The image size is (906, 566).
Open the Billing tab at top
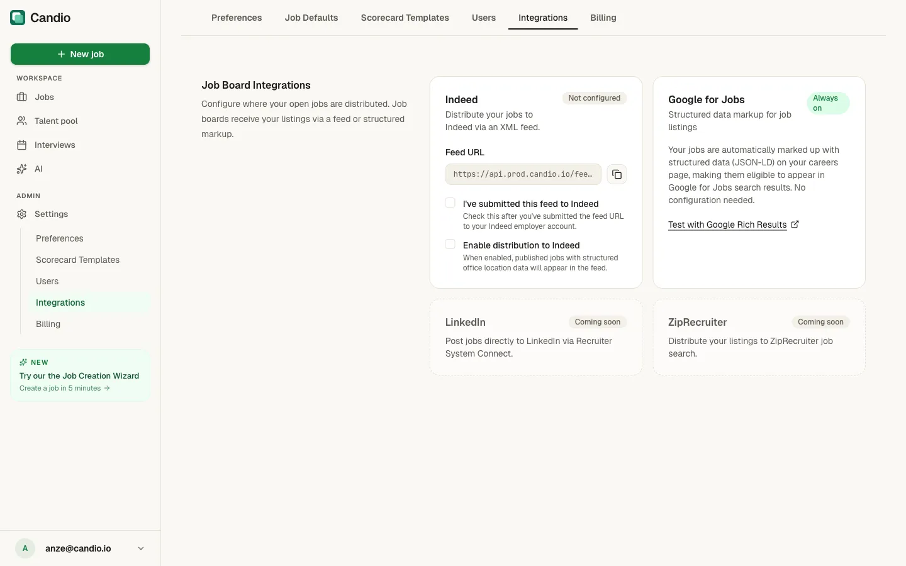point(603,18)
